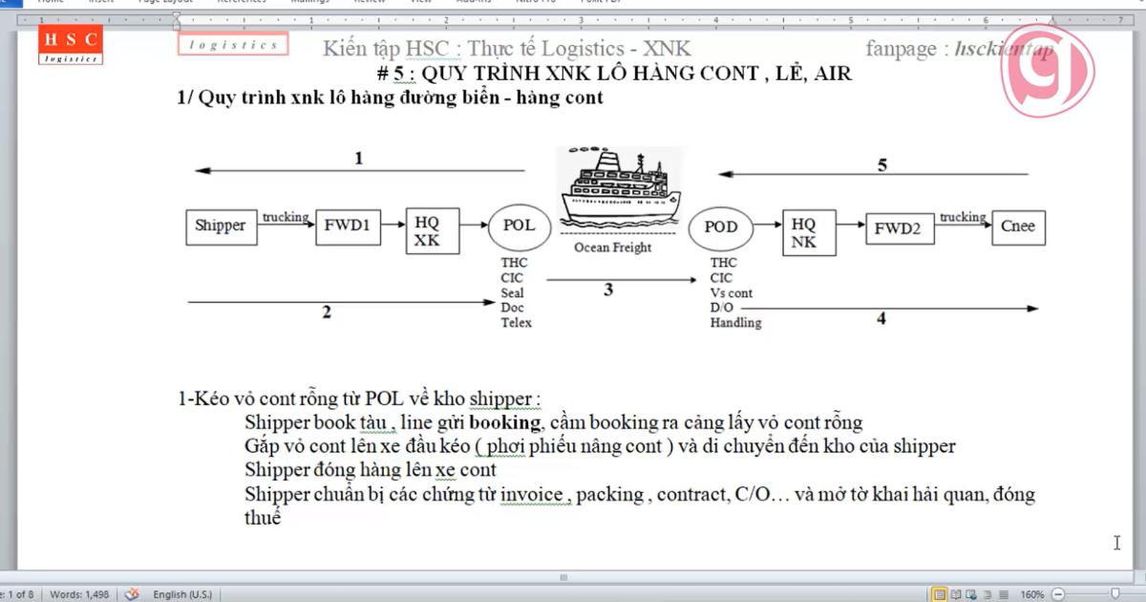Click the word Telex under POL
The height and width of the screenshot is (602, 1146).
[517, 323]
